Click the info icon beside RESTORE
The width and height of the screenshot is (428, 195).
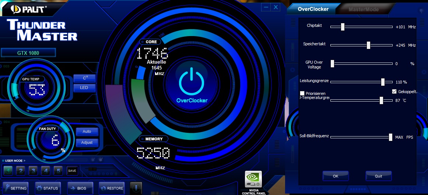tap(136, 188)
